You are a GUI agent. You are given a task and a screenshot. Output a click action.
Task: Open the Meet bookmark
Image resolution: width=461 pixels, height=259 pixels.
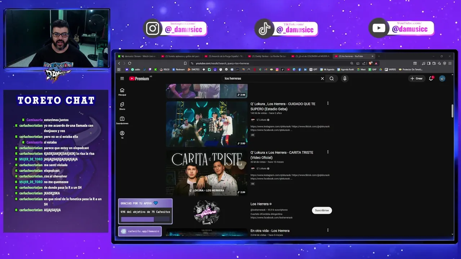click(x=361, y=69)
